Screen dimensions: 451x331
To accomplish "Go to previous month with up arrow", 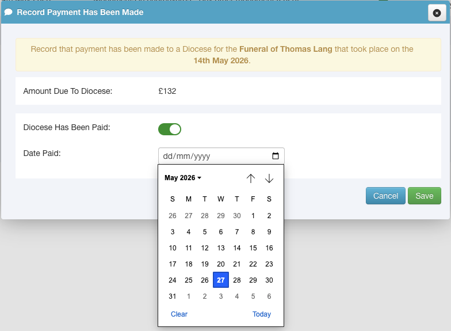I will (x=251, y=178).
